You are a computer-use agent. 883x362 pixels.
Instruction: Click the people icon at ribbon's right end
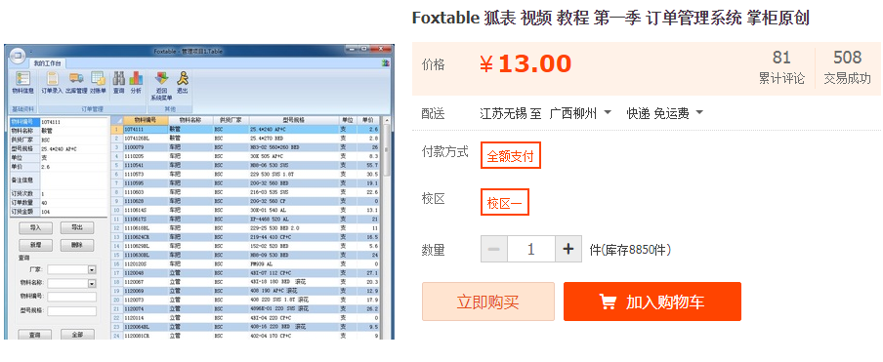tap(386, 63)
